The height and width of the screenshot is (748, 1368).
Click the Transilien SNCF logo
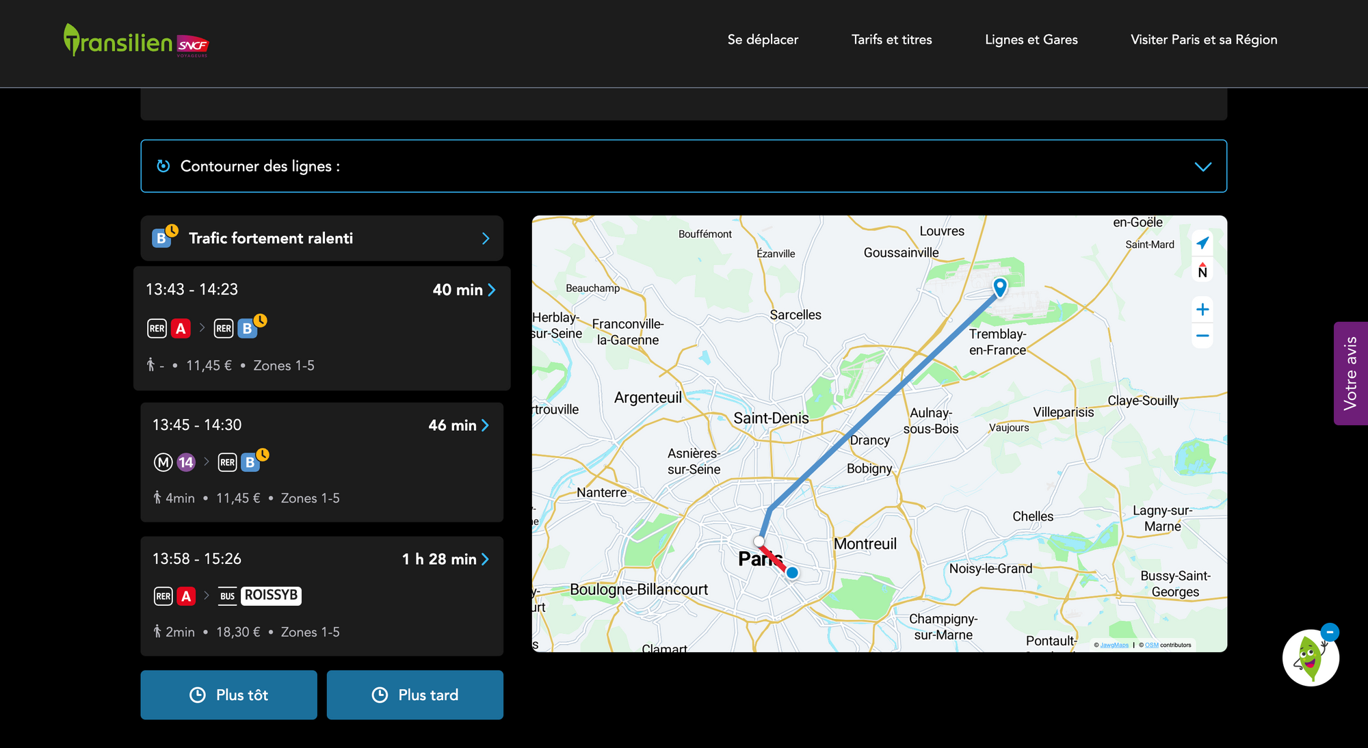tap(135, 41)
